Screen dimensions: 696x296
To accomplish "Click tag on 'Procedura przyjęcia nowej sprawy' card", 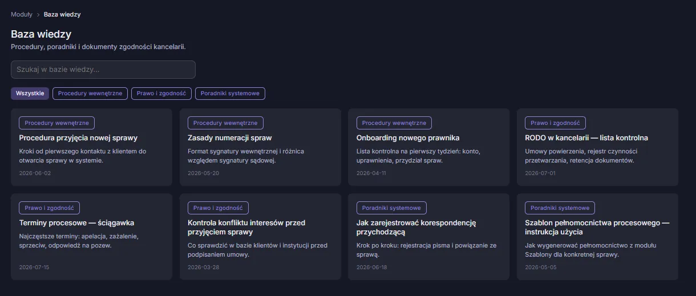I will [57, 123].
